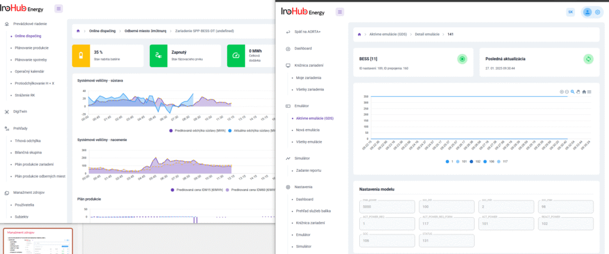
Task: Click the chart zoom-out minus icon
Action: [567, 92]
